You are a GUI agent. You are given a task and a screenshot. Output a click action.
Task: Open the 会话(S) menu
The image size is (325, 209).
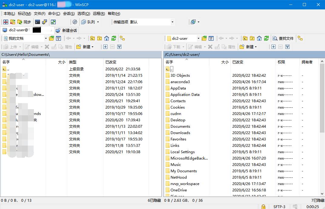pyautogui.click(x=69, y=14)
